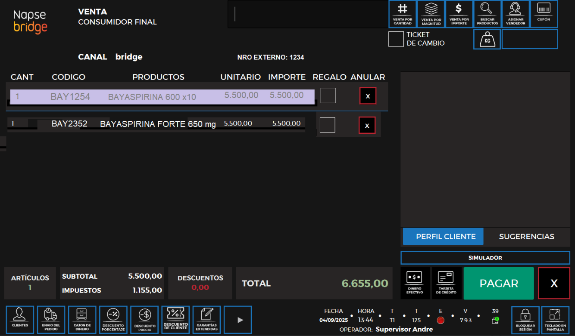The width and height of the screenshot is (575, 336).
Task: Click the time 13:44
Action: point(366,321)
